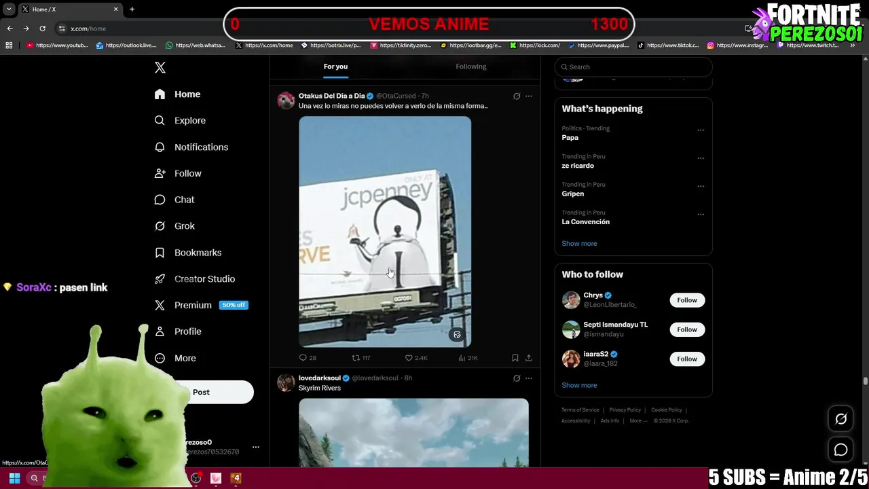Screen dimensions: 869x489
Task: Go back in the browser
Action: 10,29
